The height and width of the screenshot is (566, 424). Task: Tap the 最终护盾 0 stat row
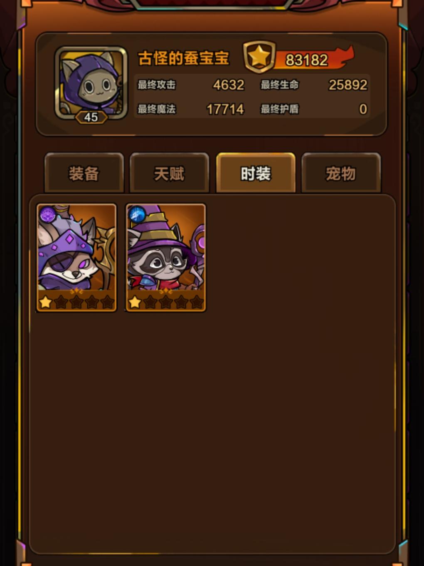point(314,109)
